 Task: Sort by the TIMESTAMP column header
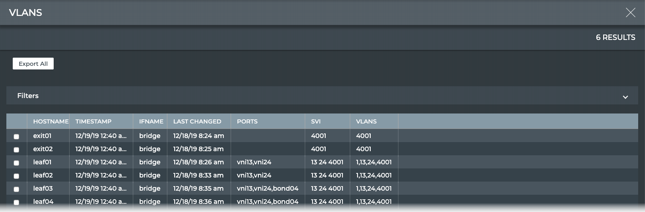(x=93, y=122)
